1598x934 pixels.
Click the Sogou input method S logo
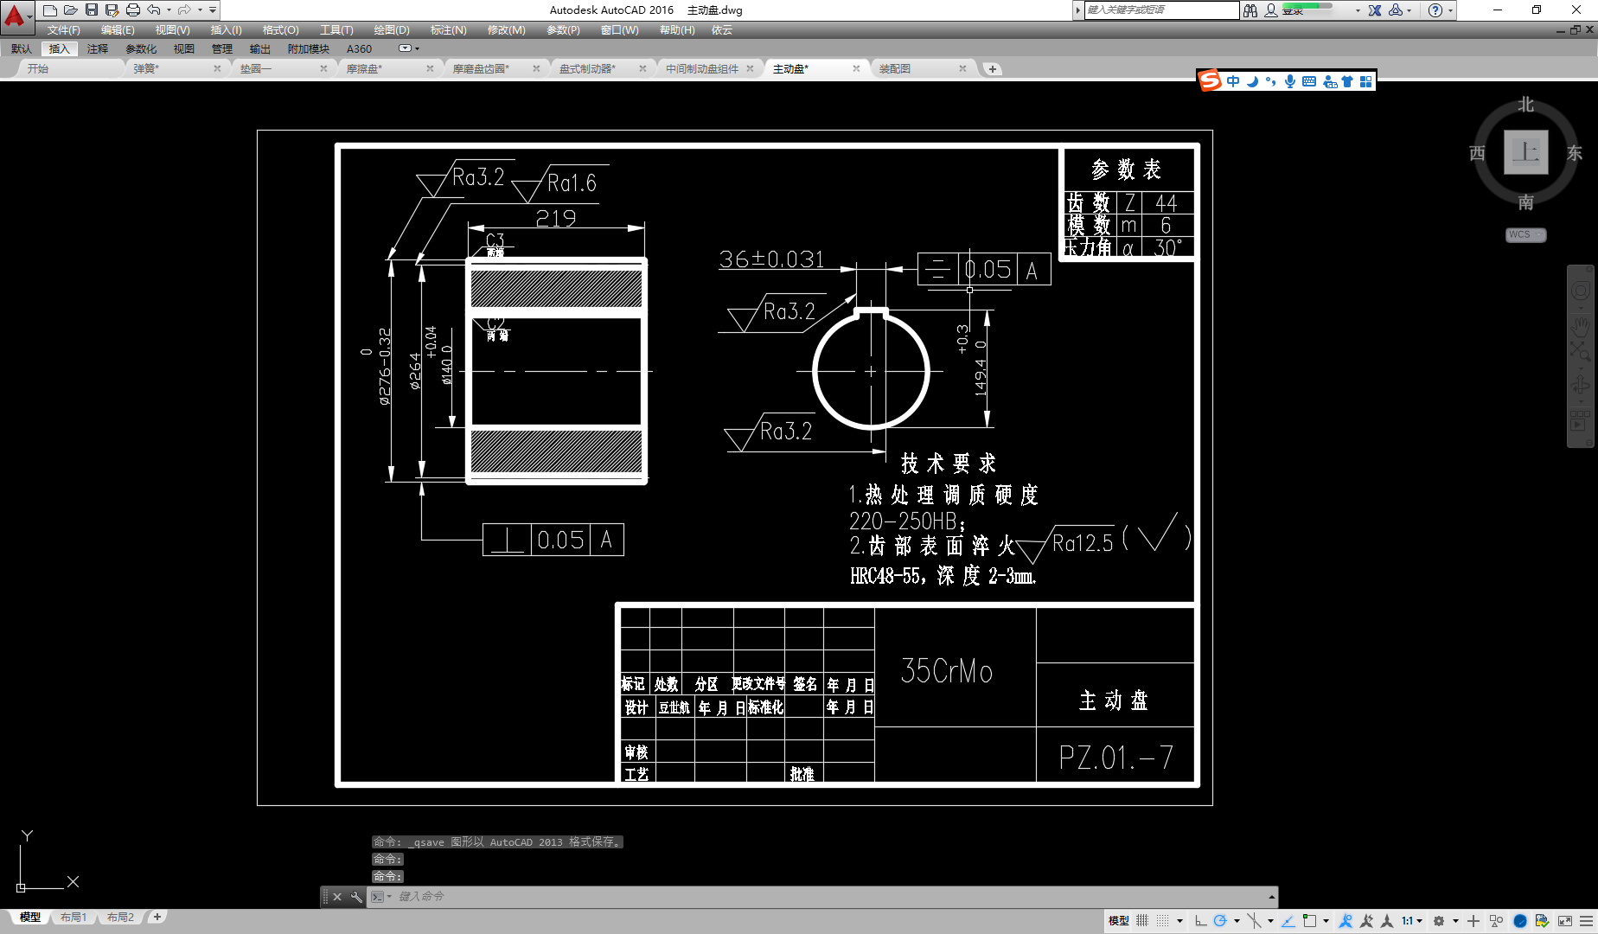(x=1210, y=80)
